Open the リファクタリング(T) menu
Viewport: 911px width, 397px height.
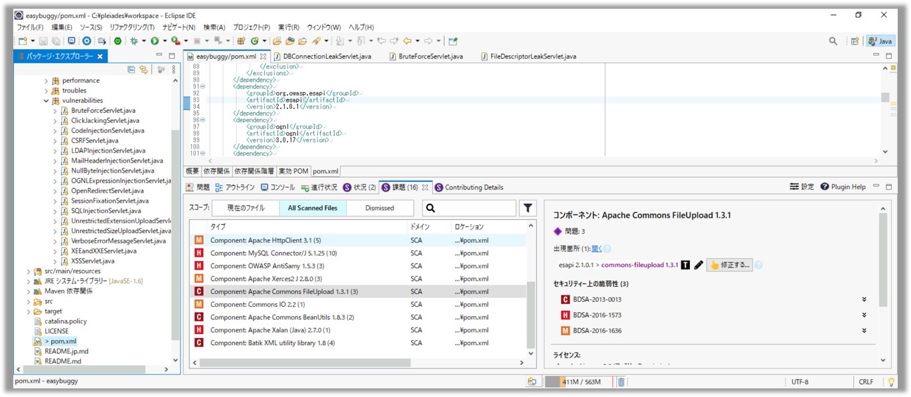[x=131, y=27]
